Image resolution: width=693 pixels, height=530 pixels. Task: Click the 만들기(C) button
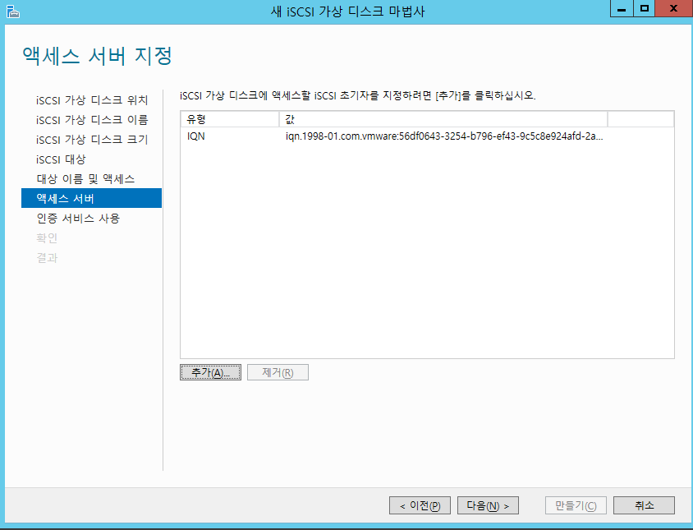[576, 505]
